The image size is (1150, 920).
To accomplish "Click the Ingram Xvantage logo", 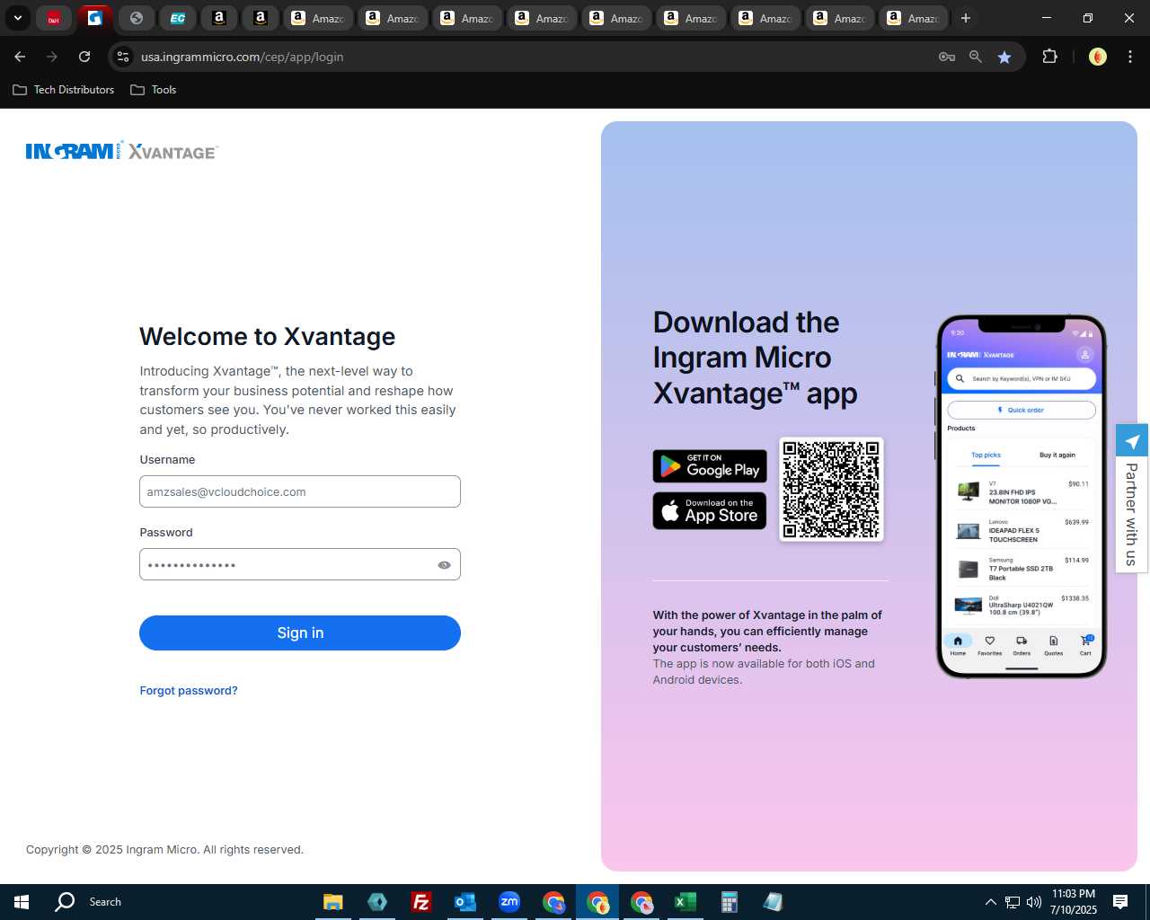I will tap(121, 151).
